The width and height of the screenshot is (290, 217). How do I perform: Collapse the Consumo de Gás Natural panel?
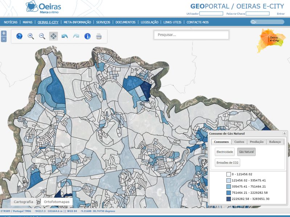click(285, 133)
